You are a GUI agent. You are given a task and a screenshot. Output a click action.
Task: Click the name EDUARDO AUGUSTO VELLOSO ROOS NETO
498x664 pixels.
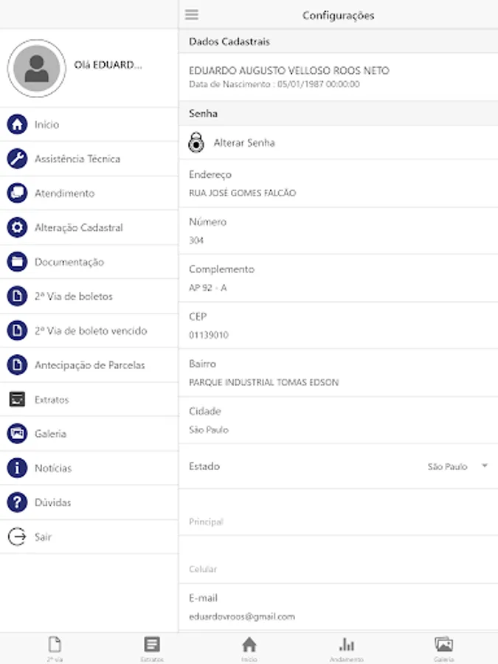(x=288, y=70)
